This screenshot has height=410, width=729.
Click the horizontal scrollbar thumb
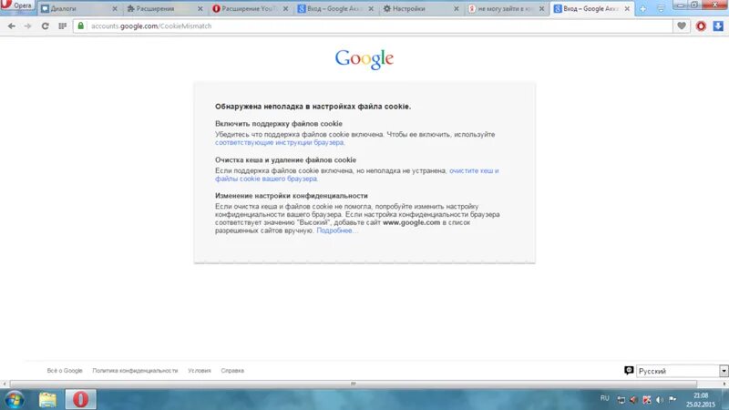[354, 384]
